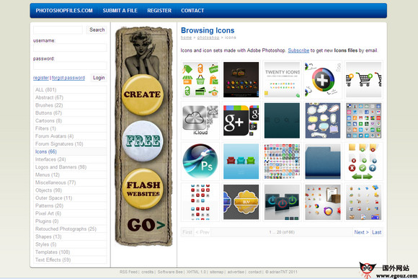Select the Icons (66) category
418x279 pixels.
click(70, 151)
